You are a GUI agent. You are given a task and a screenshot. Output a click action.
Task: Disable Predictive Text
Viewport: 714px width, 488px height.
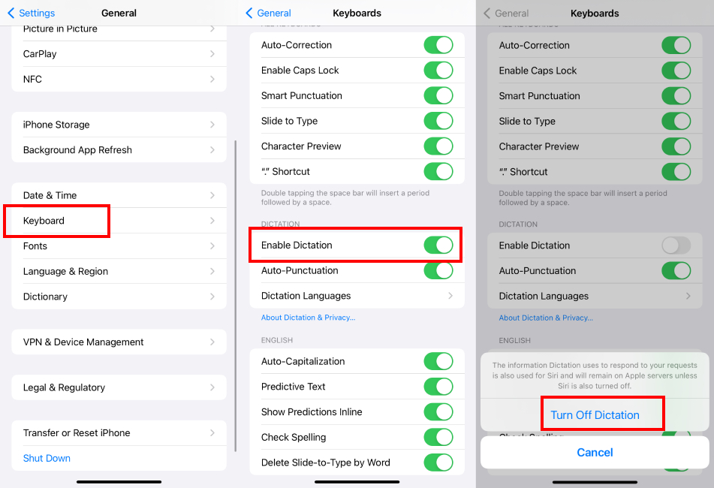[438, 386]
